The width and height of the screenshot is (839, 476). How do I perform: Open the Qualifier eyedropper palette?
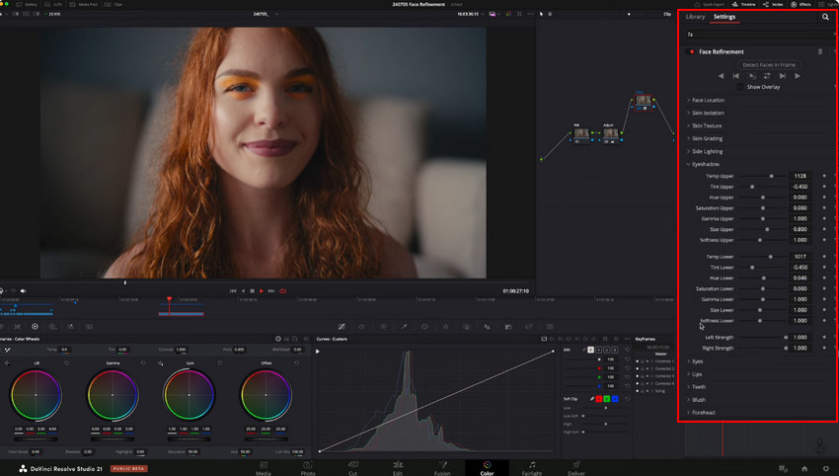[404, 327]
